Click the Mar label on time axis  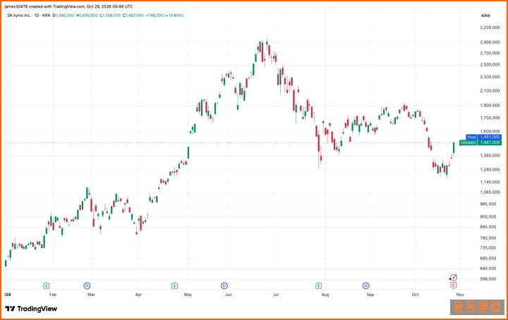pyautogui.click(x=91, y=295)
